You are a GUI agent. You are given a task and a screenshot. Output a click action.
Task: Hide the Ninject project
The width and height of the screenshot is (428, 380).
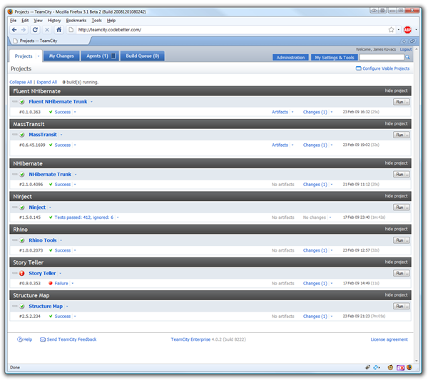pos(396,196)
